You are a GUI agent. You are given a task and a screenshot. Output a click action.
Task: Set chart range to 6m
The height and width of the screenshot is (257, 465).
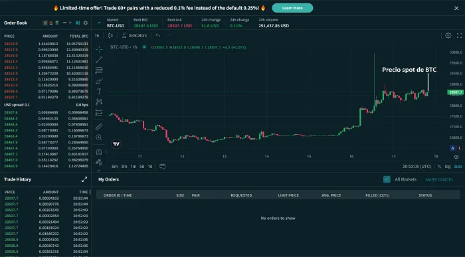pyautogui.click(x=115, y=167)
